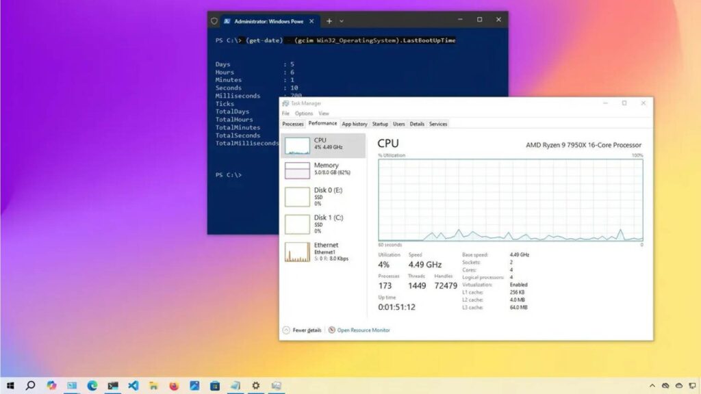The height and width of the screenshot is (394, 701).
Task: Open the Options menu in Task Manager
Action: point(304,114)
